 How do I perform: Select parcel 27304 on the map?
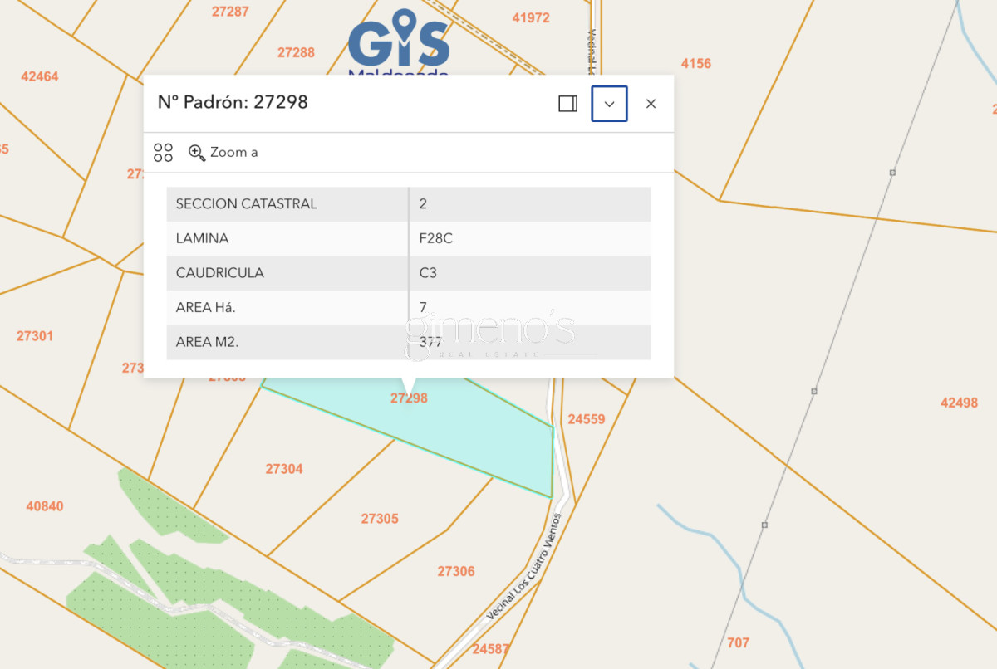(284, 469)
